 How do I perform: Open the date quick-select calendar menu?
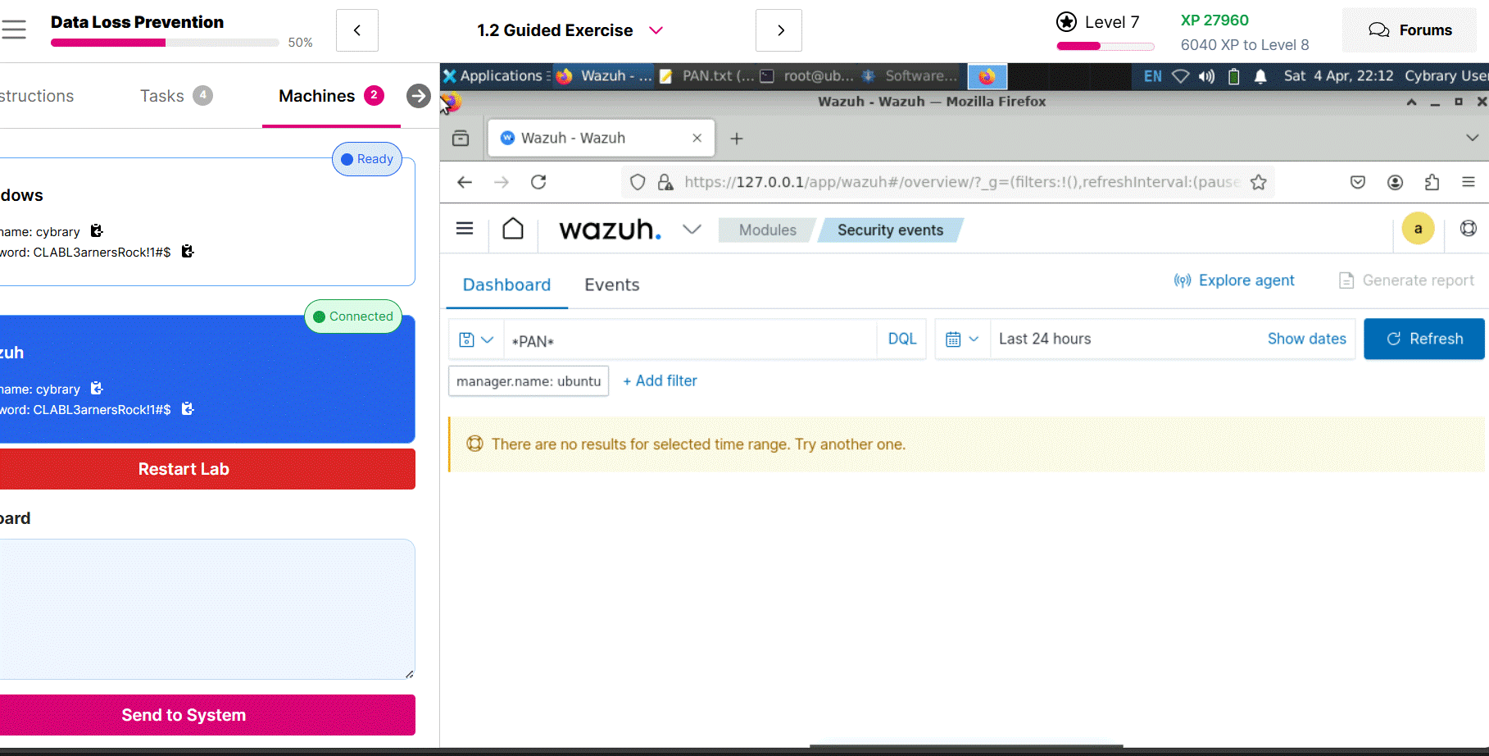[x=962, y=339]
